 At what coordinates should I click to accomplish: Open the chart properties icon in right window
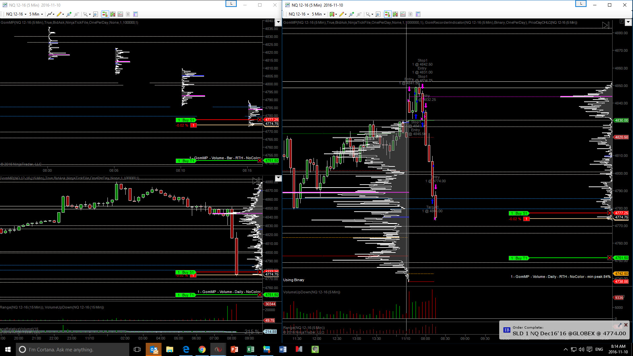coord(418,14)
